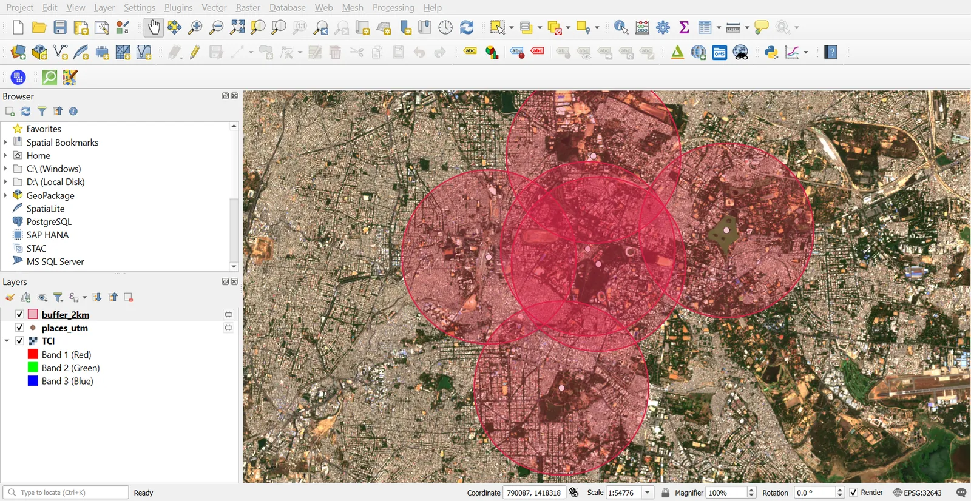Select the PostgreSQL entry in Browser
The image size is (971, 501).
pos(49,222)
